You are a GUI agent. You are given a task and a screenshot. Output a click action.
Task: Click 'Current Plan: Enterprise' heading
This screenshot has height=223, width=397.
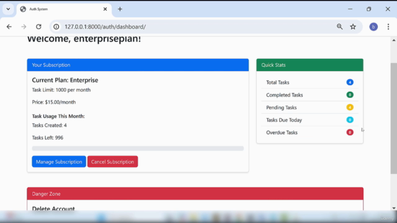click(x=65, y=80)
